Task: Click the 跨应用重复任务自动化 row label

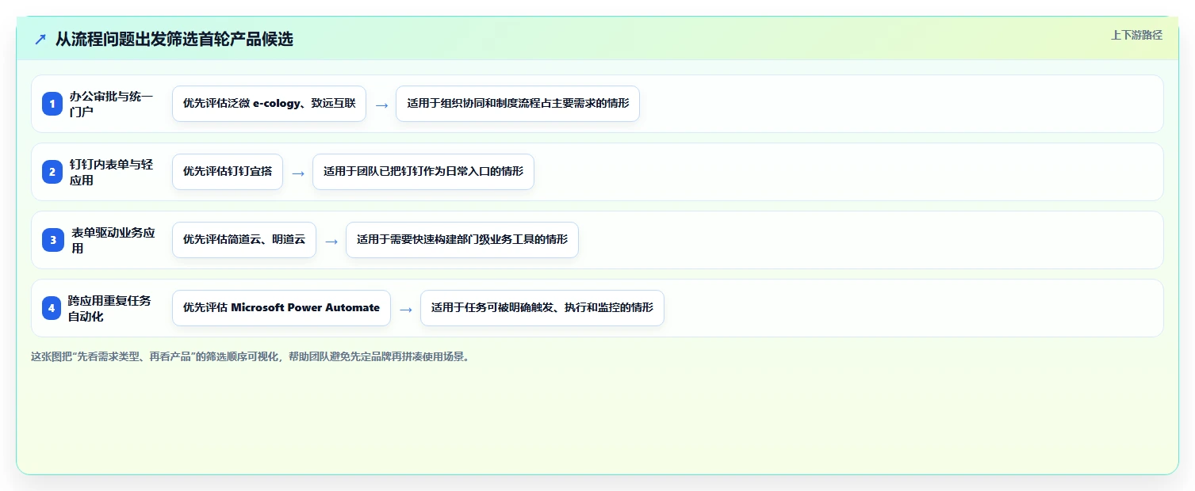Action: [110, 308]
